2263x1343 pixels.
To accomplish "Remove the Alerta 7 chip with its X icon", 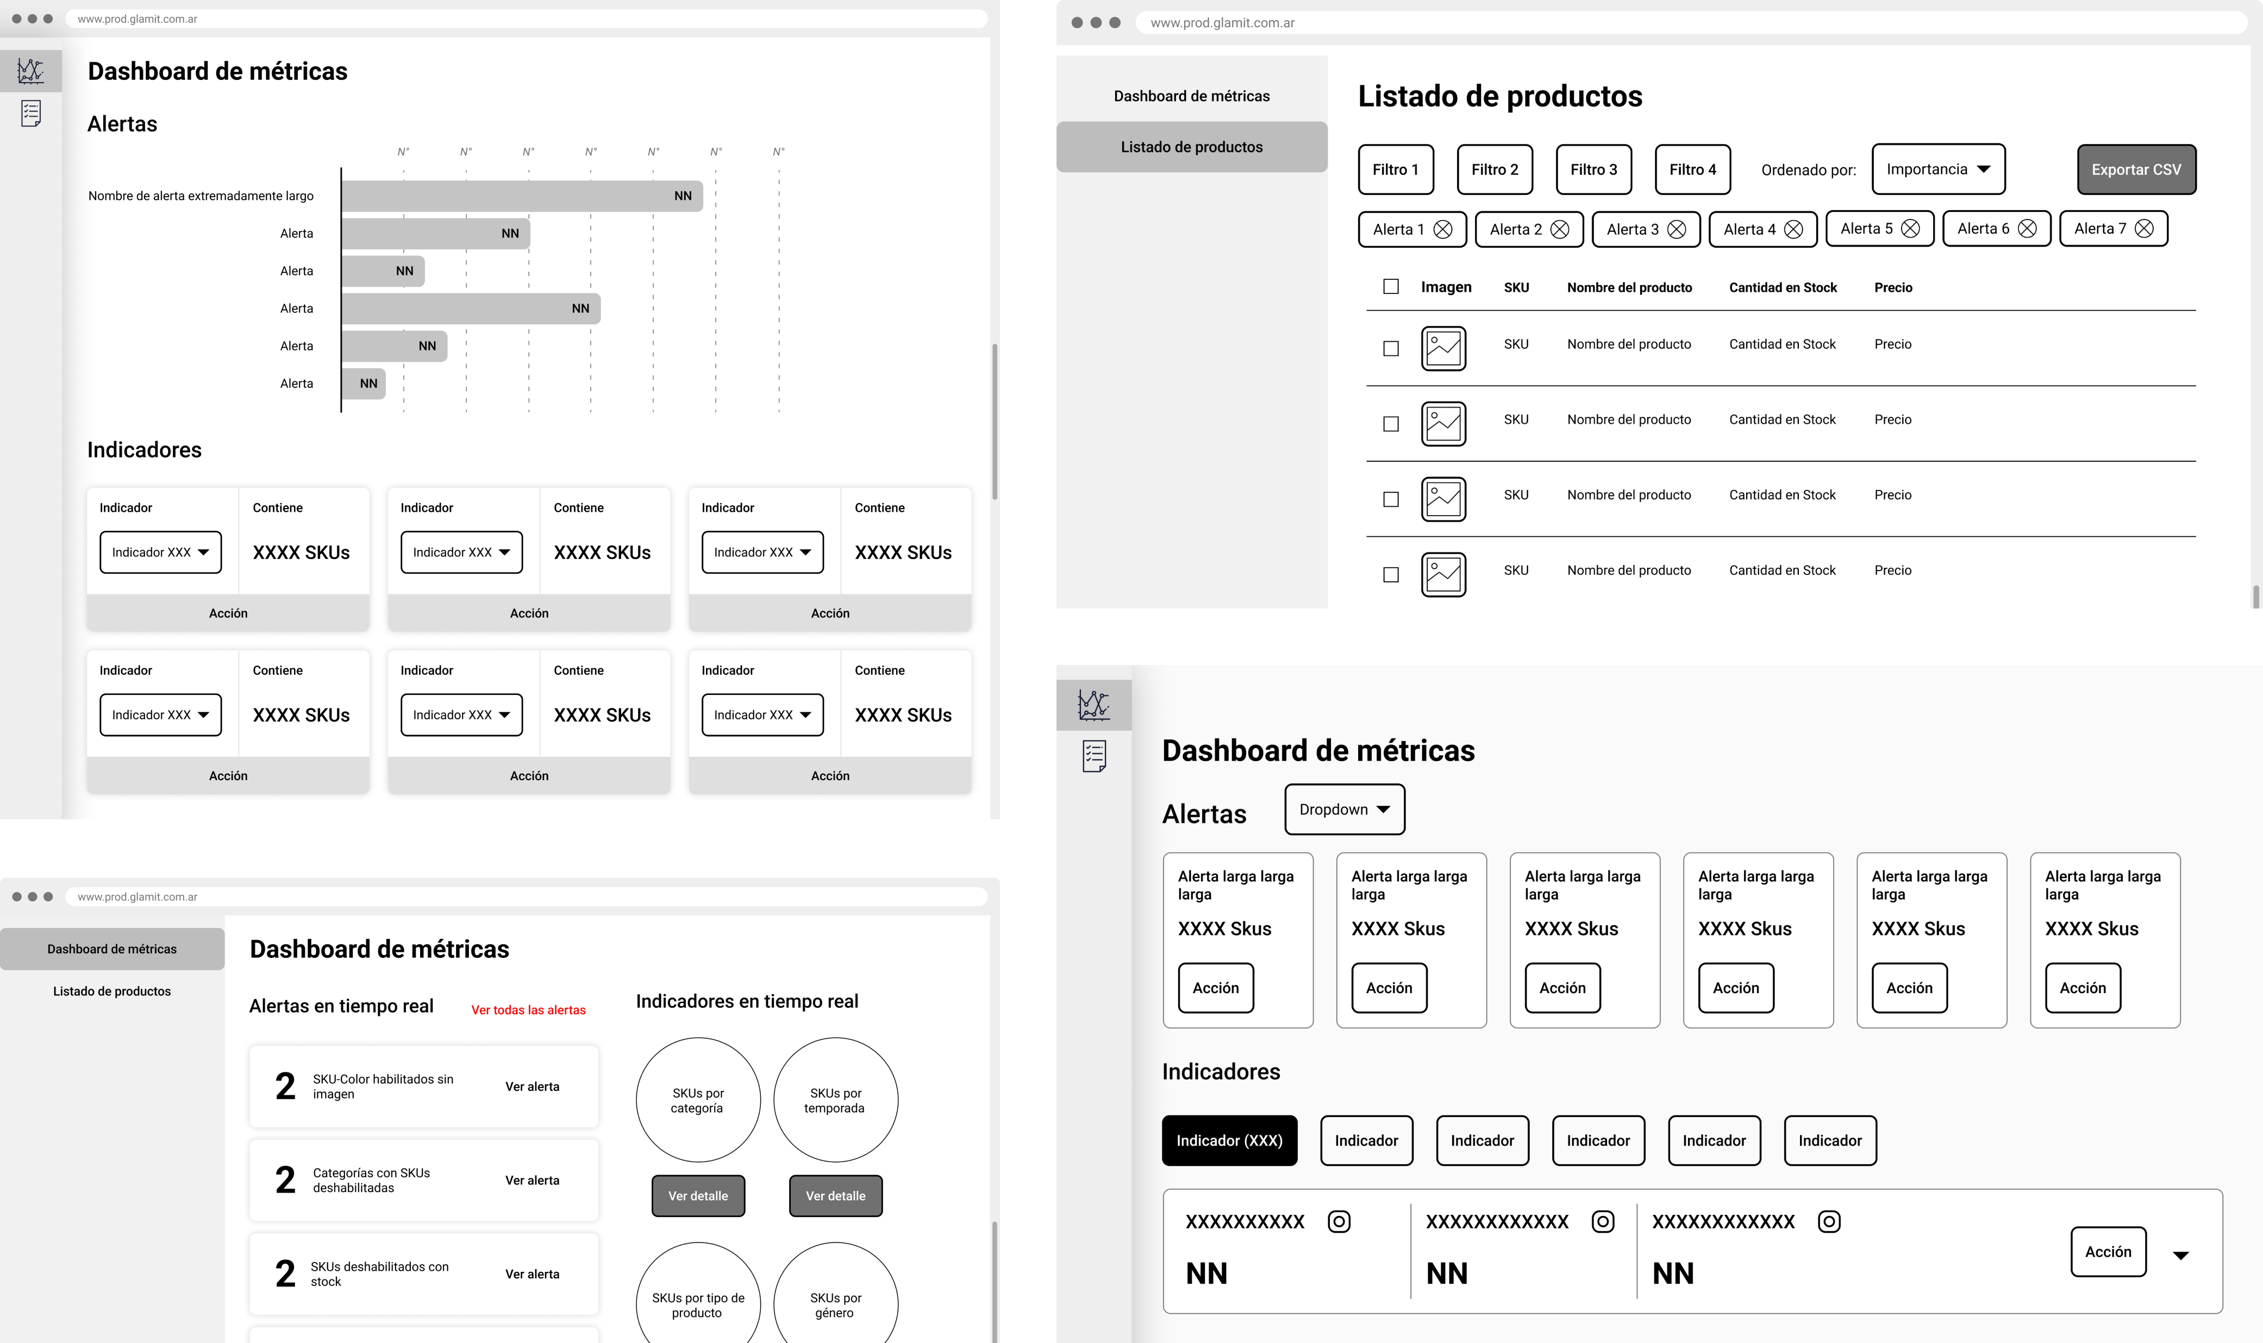I will point(2143,229).
